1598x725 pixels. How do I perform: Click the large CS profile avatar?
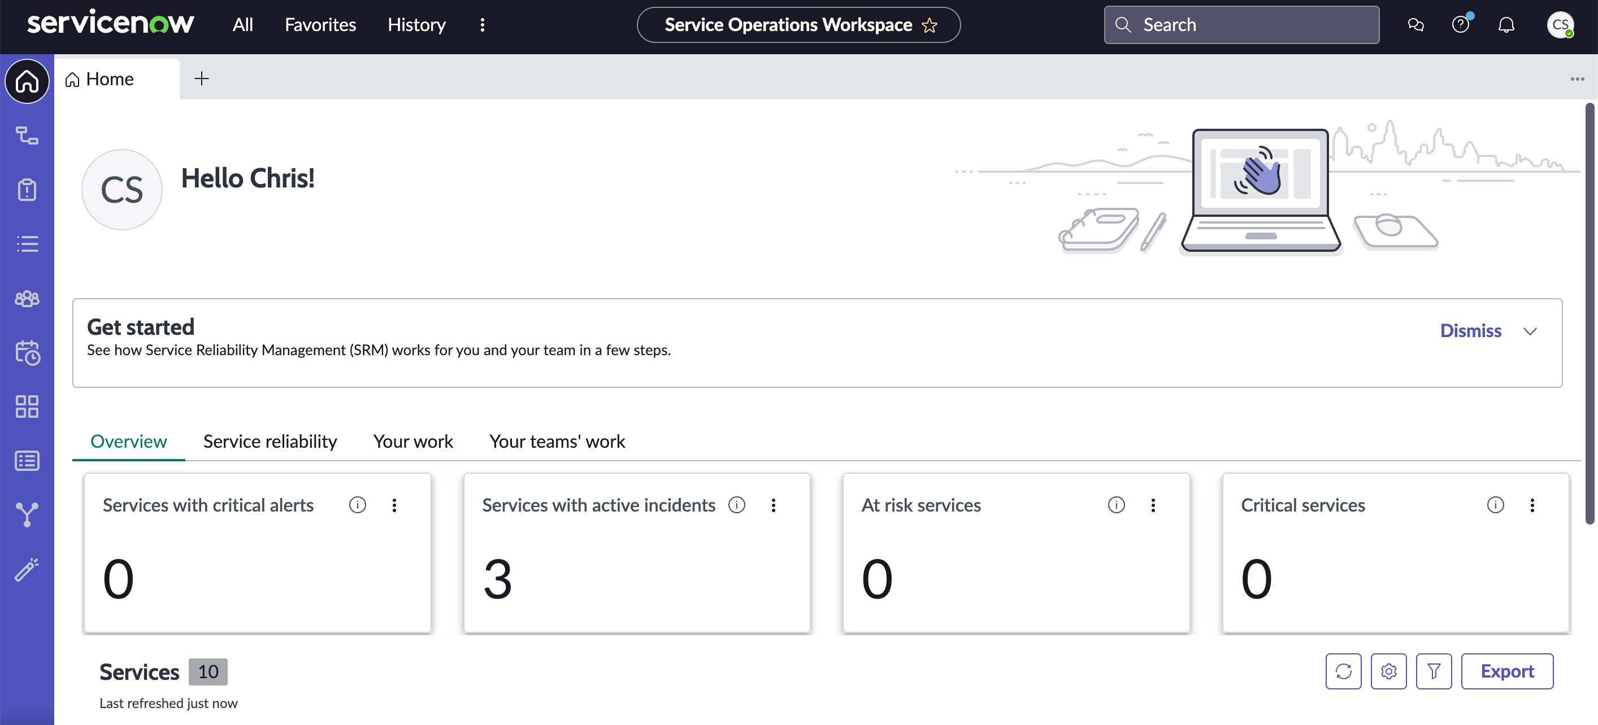coord(121,190)
